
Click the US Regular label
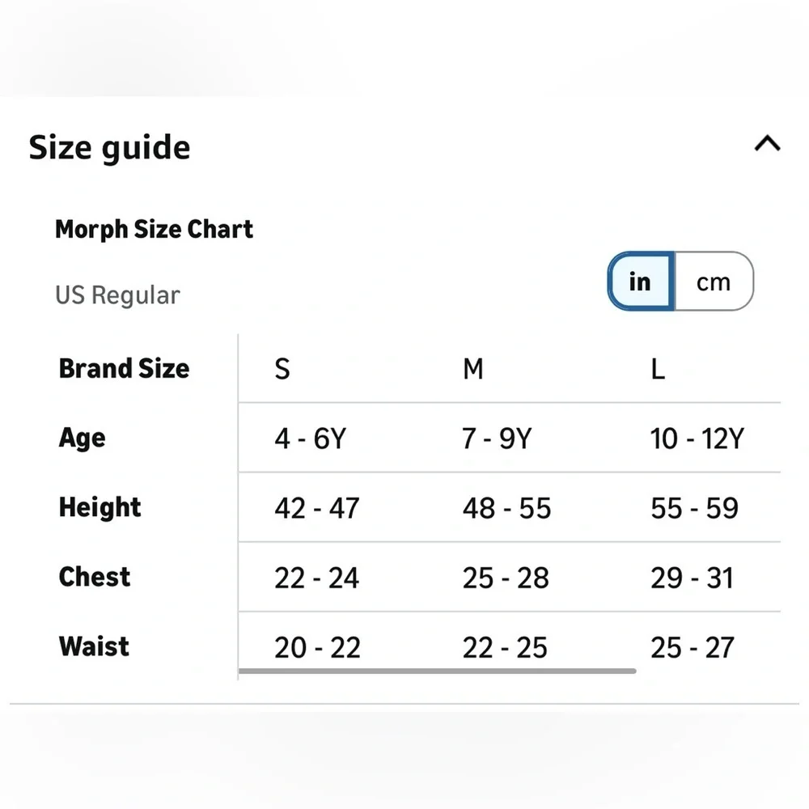point(117,295)
